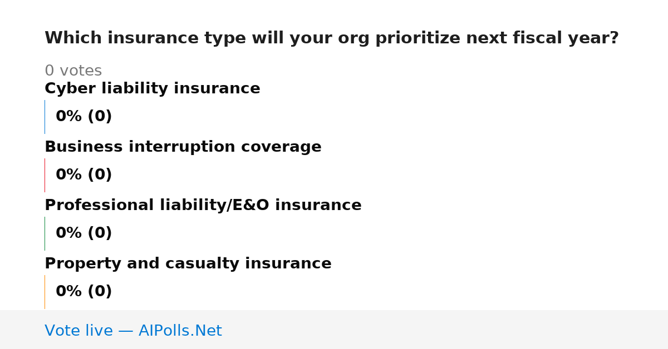Open the Vote live — AIPolls.Net link

pyautogui.click(x=133, y=331)
